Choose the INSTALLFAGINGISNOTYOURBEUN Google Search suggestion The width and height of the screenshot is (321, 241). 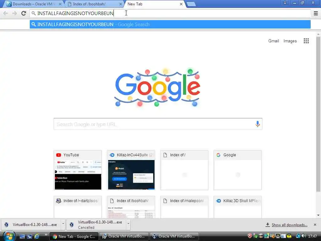[170, 24]
